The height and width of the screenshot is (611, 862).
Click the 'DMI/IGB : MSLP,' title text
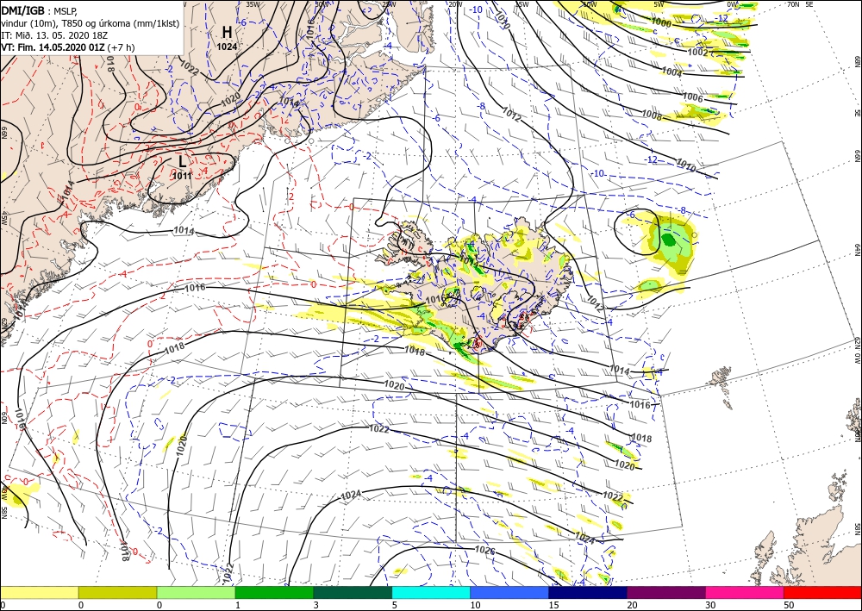pos(40,9)
